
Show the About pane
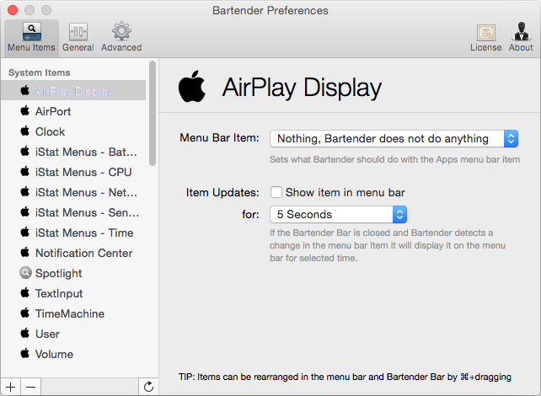(521, 38)
